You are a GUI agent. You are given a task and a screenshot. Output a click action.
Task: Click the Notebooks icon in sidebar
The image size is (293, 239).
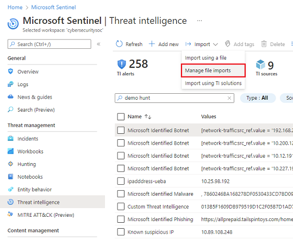click(11, 177)
